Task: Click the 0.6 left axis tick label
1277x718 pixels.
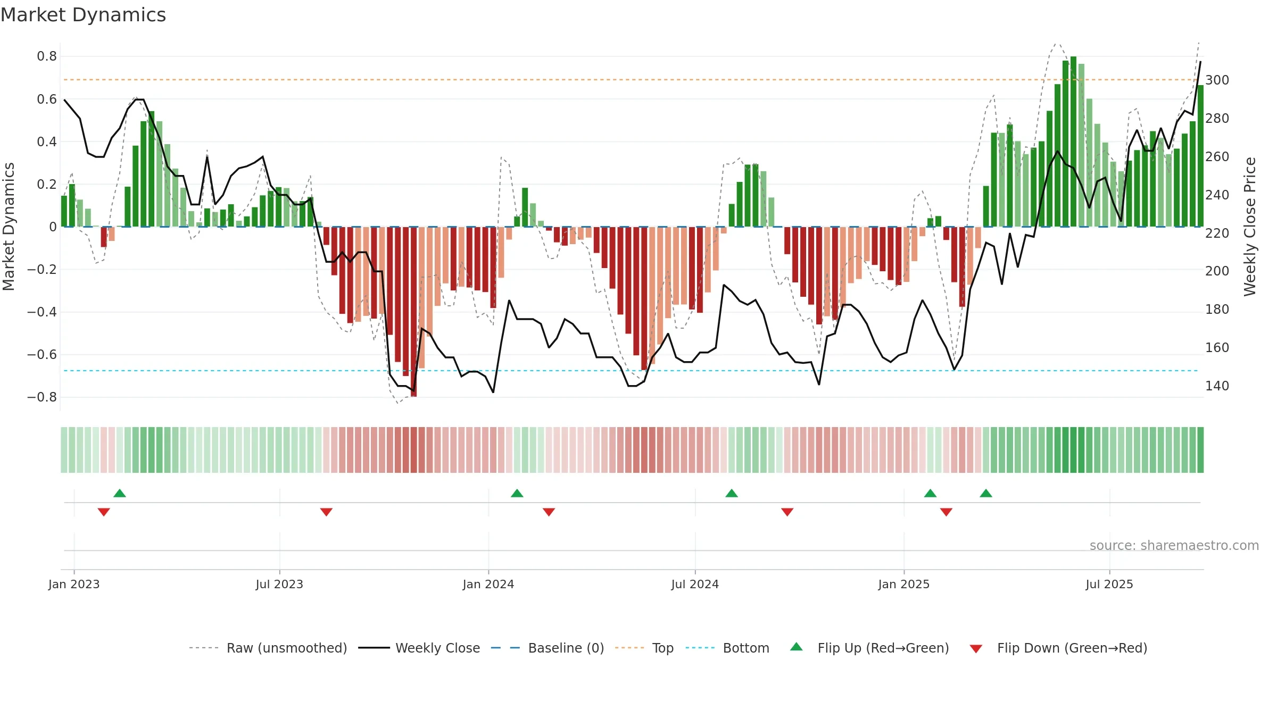Action: point(47,99)
